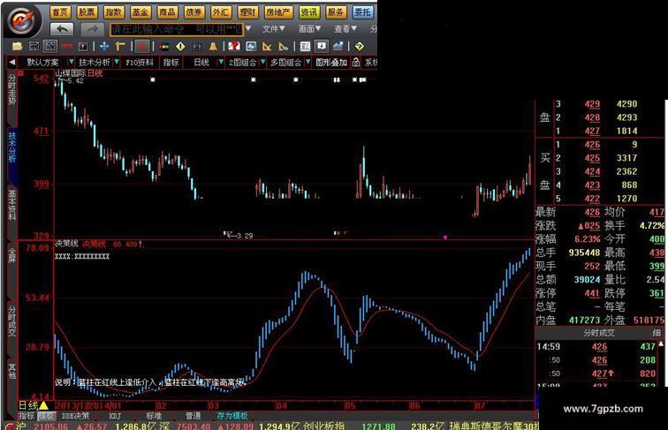Click the first orange triangle ruler icon
Viewport: 668px width, 430px height.
pos(267,46)
